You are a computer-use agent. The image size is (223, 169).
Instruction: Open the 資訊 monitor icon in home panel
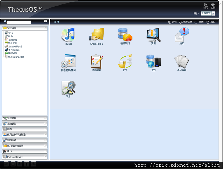pos(153,35)
